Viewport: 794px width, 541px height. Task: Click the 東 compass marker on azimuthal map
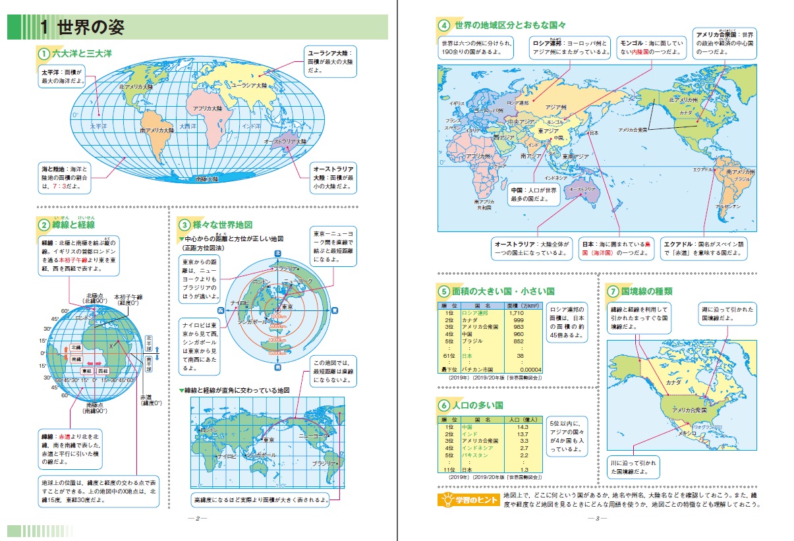(x=334, y=310)
